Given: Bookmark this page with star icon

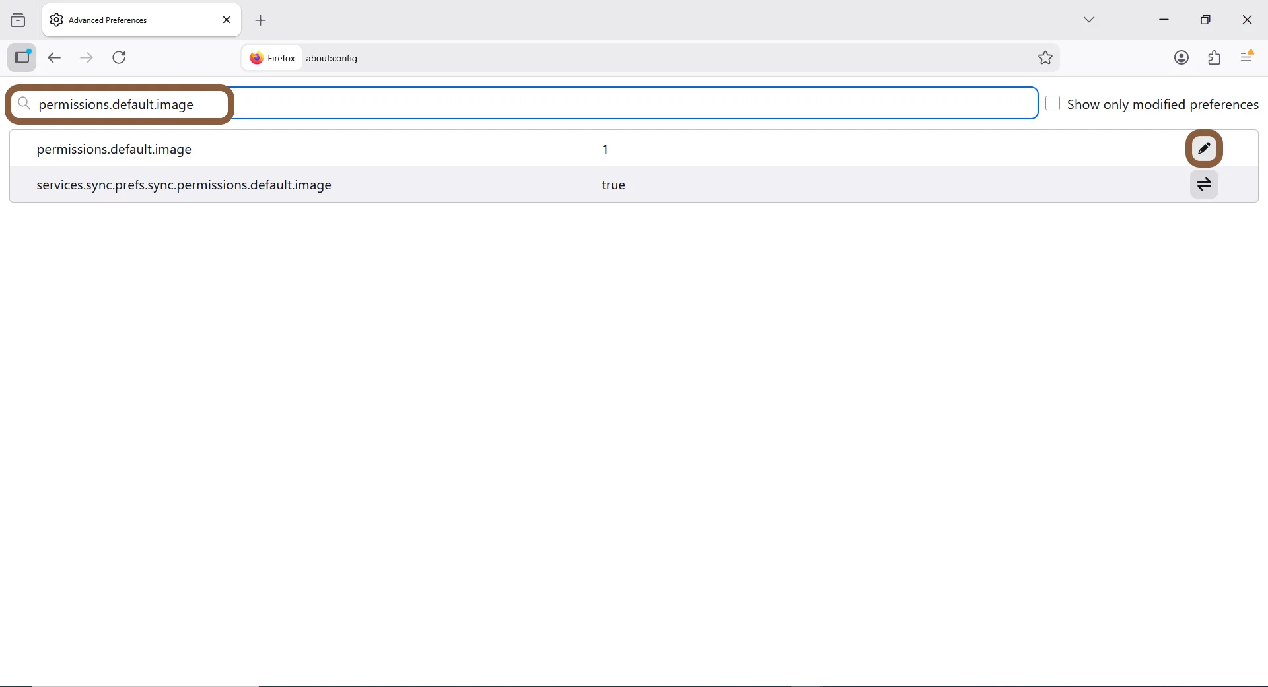Looking at the screenshot, I should pyautogui.click(x=1045, y=58).
